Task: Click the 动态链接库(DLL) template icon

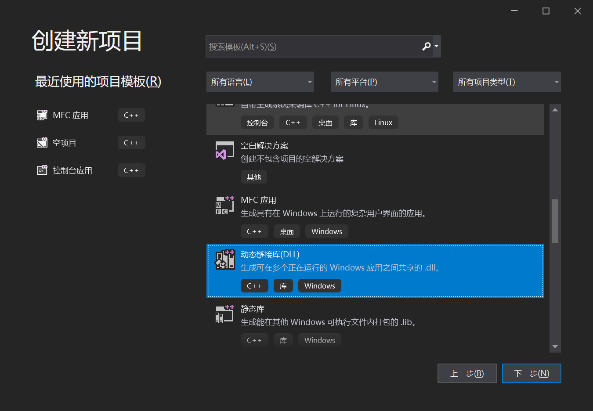Action: pyautogui.click(x=225, y=260)
